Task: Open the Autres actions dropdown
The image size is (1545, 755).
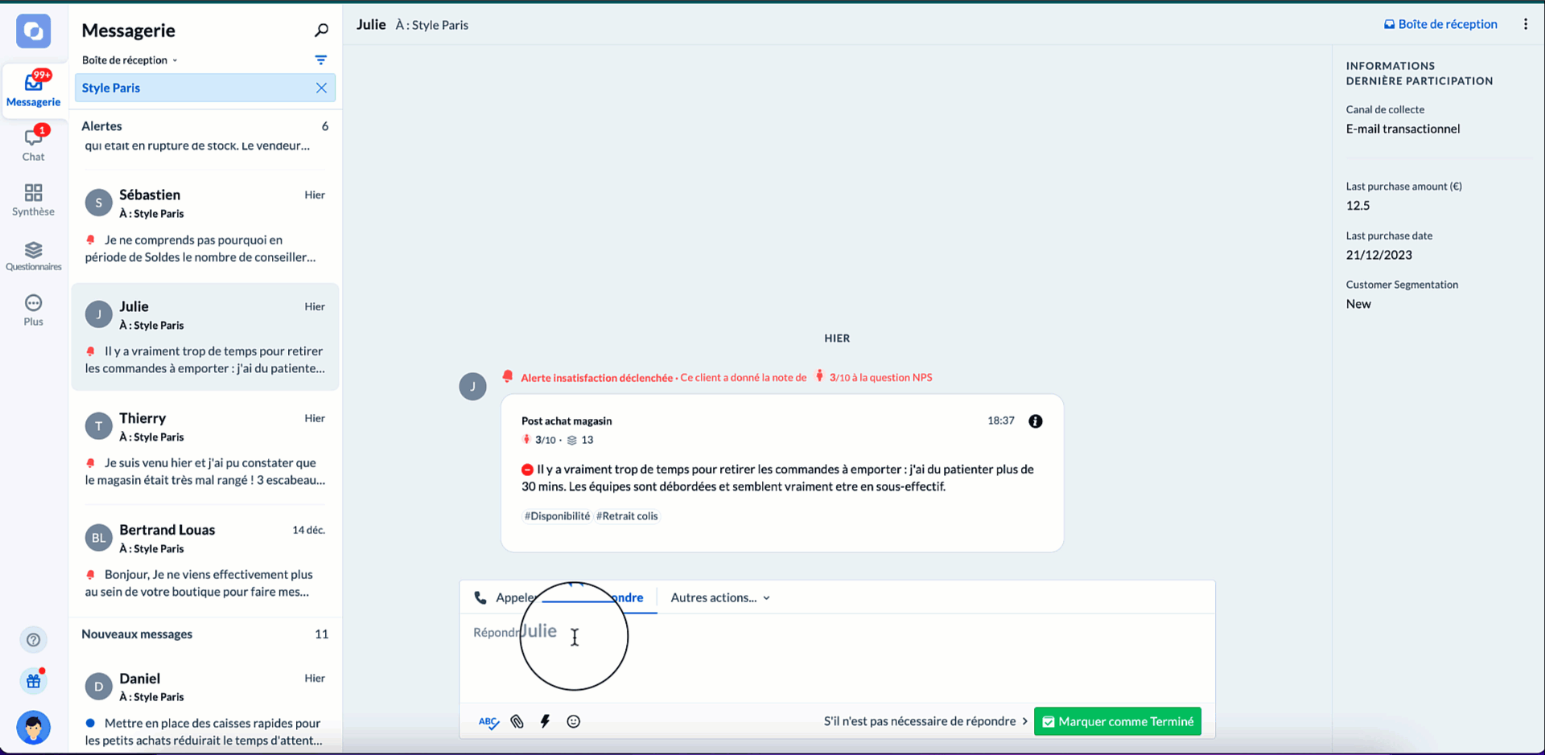Action: pyautogui.click(x=719, y=597)
